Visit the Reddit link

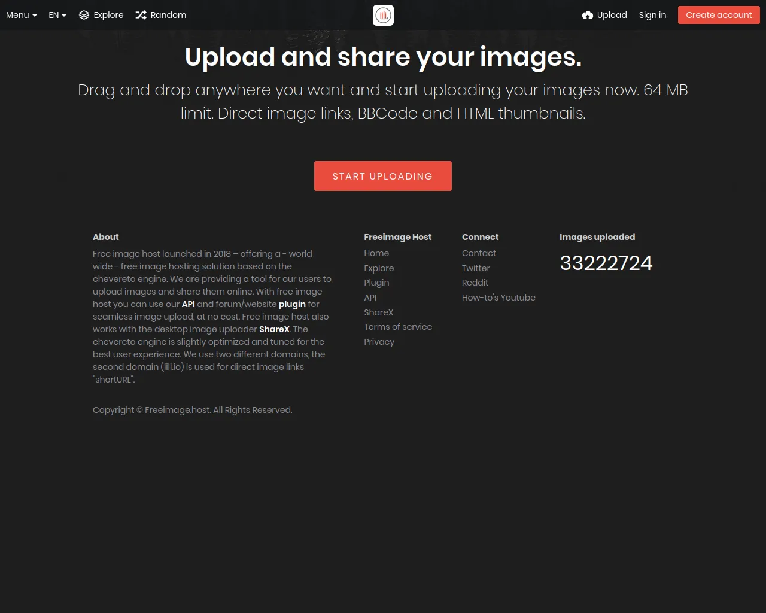pos(475,283)
